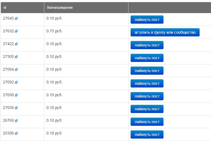
Task: Open external link icon next to 27090
Action: point(16,95)
